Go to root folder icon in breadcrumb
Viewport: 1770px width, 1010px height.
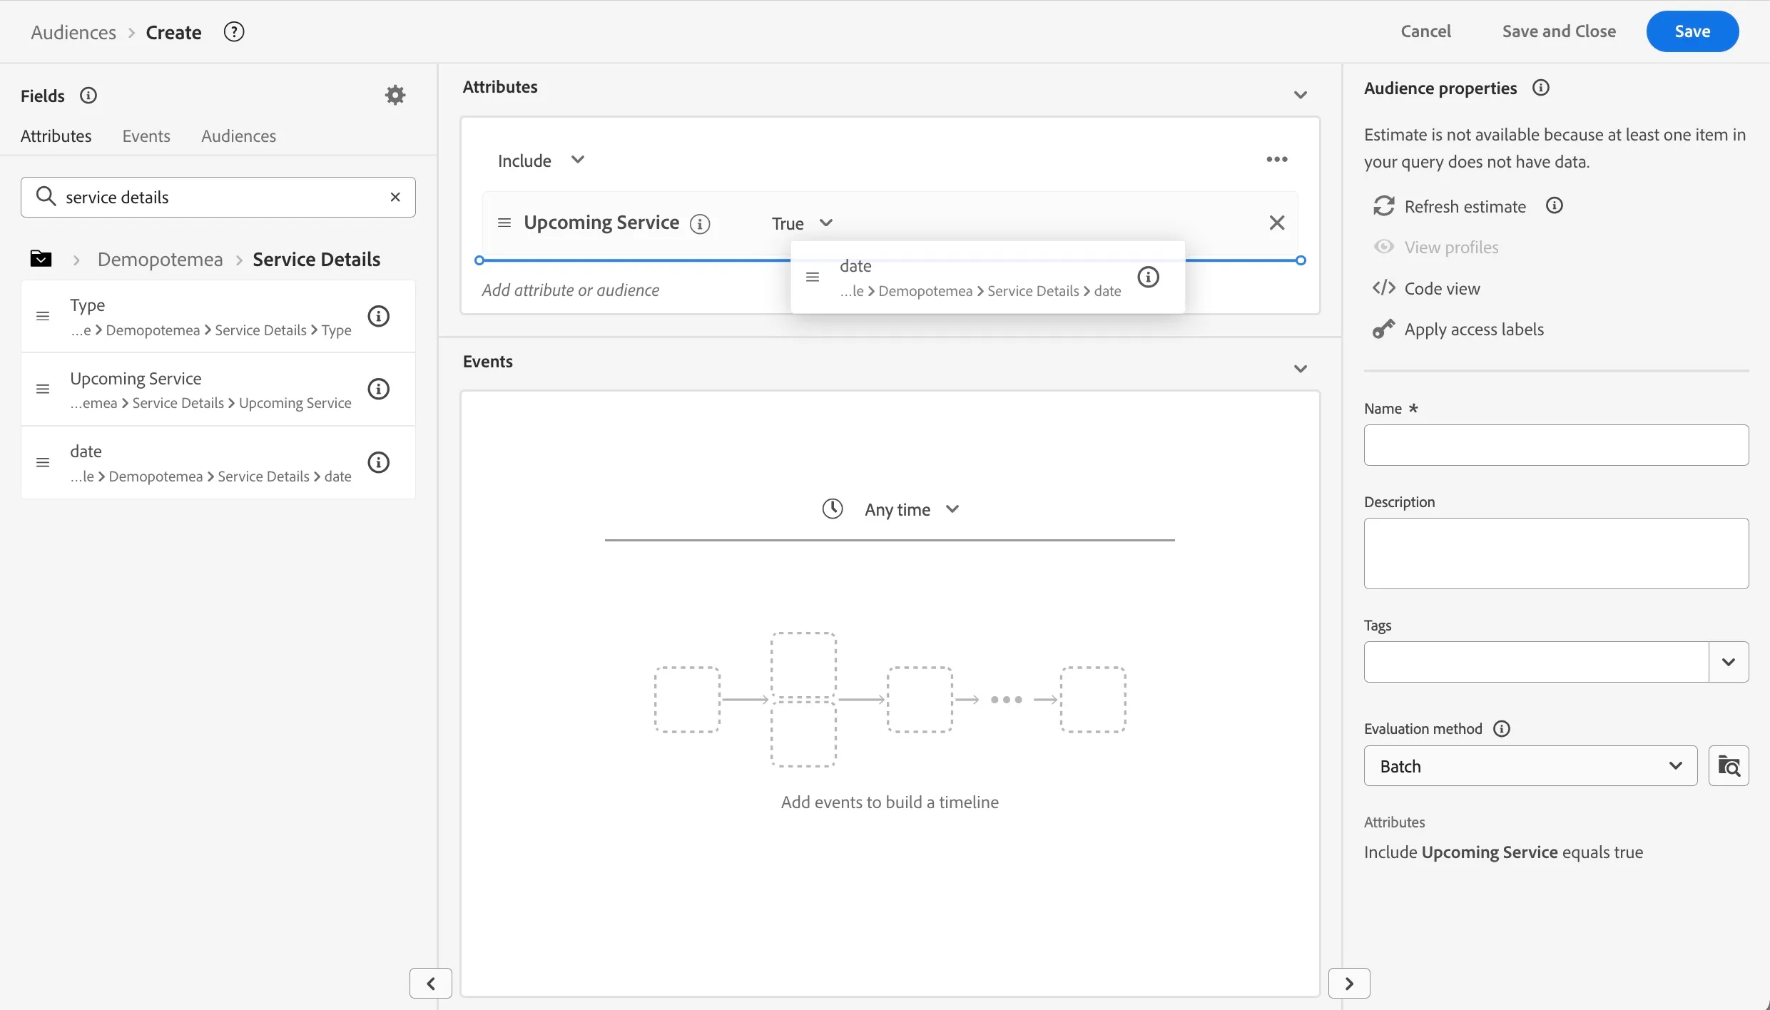(x=41, y=258)
